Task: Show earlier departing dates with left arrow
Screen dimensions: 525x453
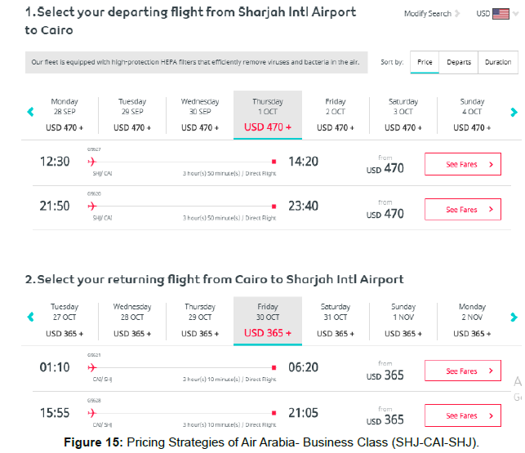Action: pyautogui.click(x=30, y=112)
